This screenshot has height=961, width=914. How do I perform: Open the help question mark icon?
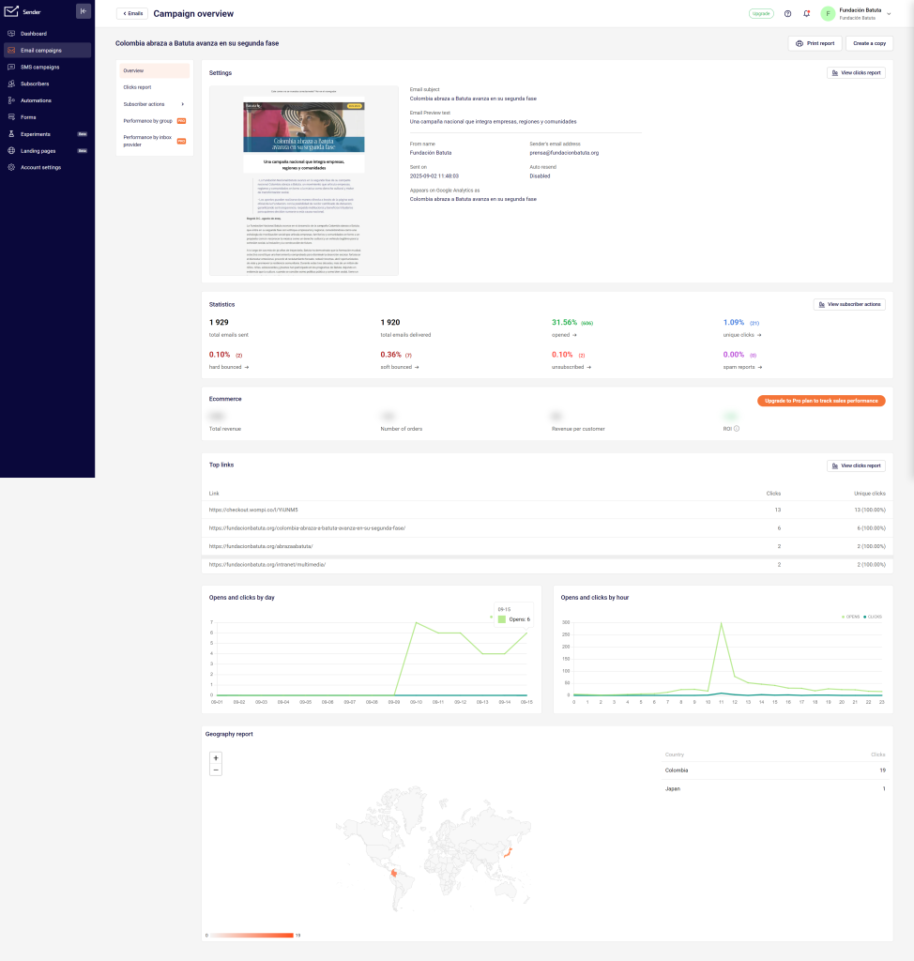coord(787,14)
